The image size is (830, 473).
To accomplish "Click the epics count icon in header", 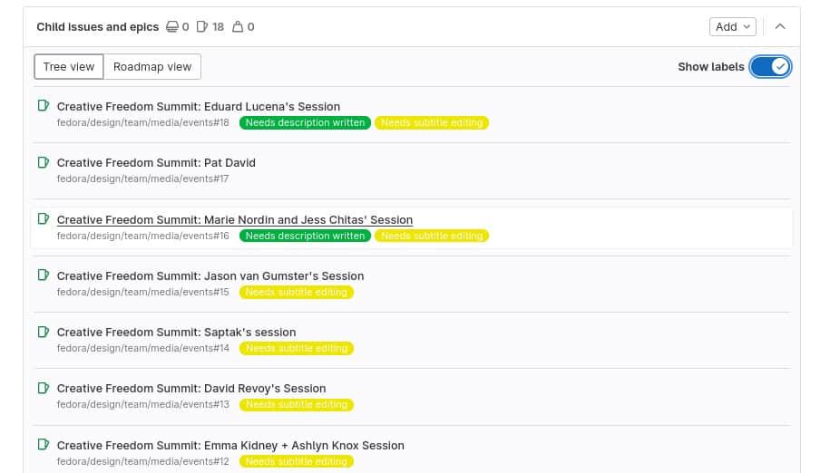I will [171, 27].
